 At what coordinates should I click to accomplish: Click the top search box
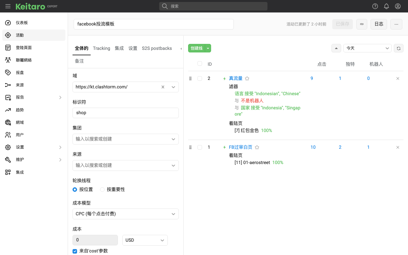(x=213, y=6)
